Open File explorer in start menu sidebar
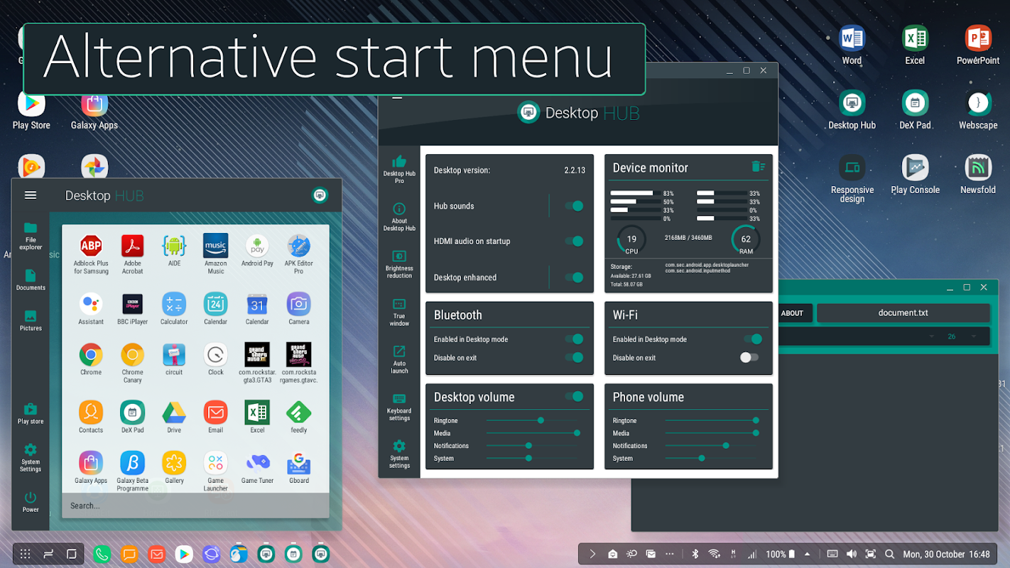The height and width of the screenshot is (568, 1010). [x=31, y=235]
